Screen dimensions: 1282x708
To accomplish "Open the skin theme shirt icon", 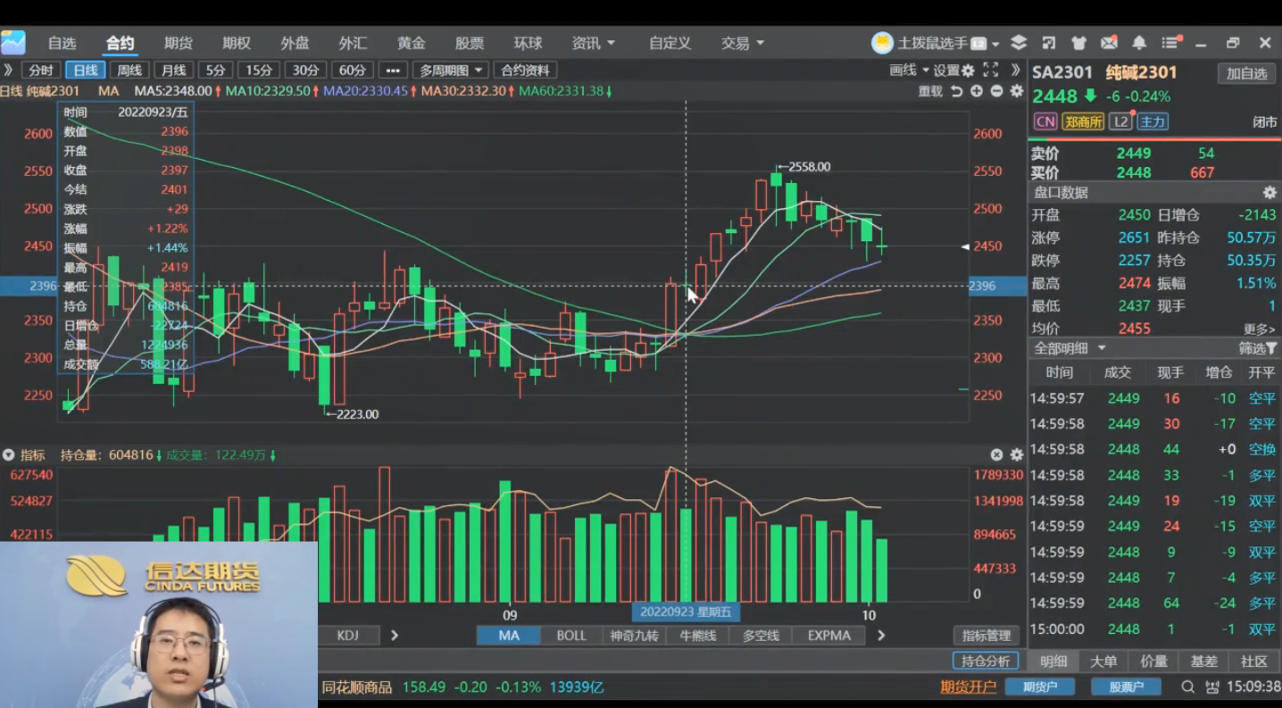I will click(1078, 43).
